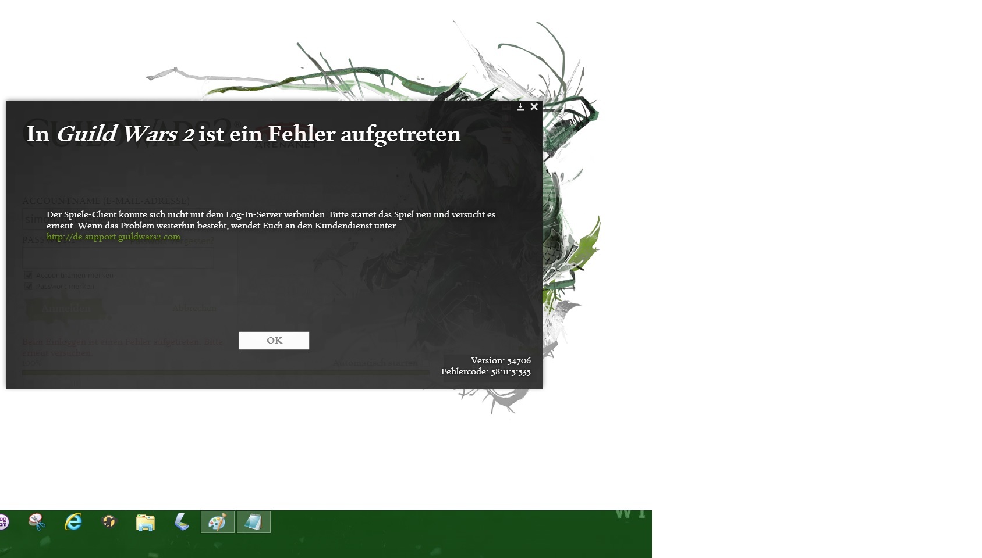Open the scanner app in the taskbar
The image size is (982, 558).
(x=181, y=522)
